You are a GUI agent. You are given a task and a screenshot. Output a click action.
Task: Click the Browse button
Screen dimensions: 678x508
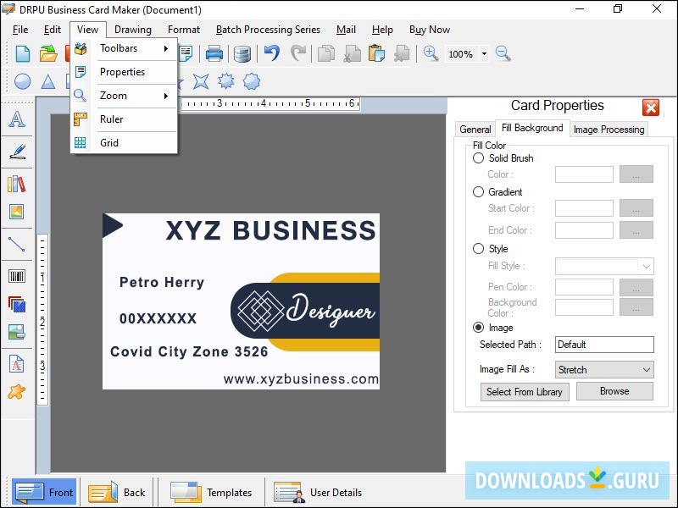click(x=614, y=391)
